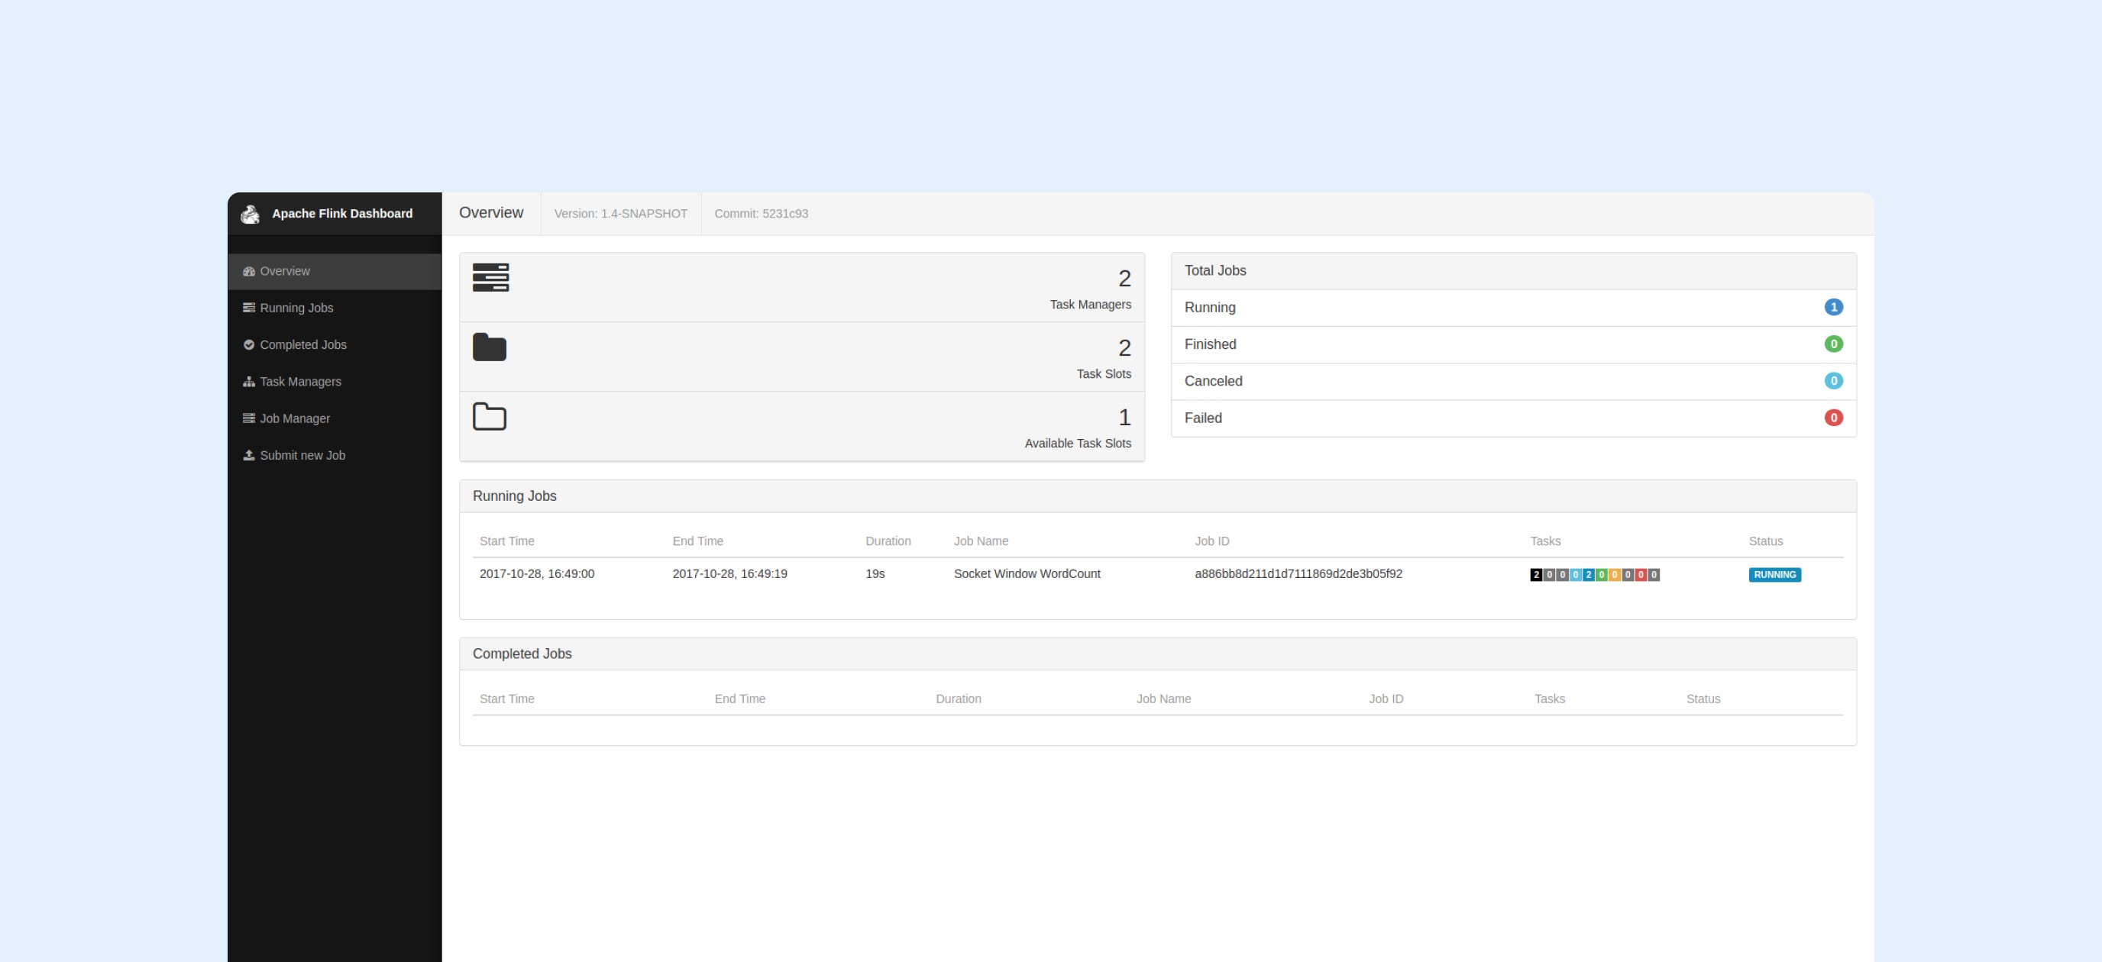
Task: Click the Commit 5231c93 text
Action: click(x=762, y=214)
